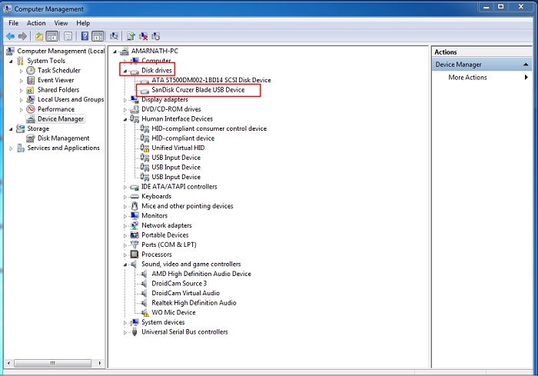Open the View menu

pos(61,23)
